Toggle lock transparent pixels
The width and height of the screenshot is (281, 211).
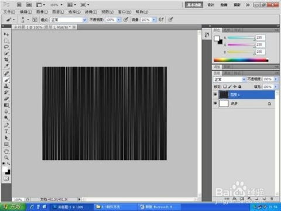coord(225,87)
